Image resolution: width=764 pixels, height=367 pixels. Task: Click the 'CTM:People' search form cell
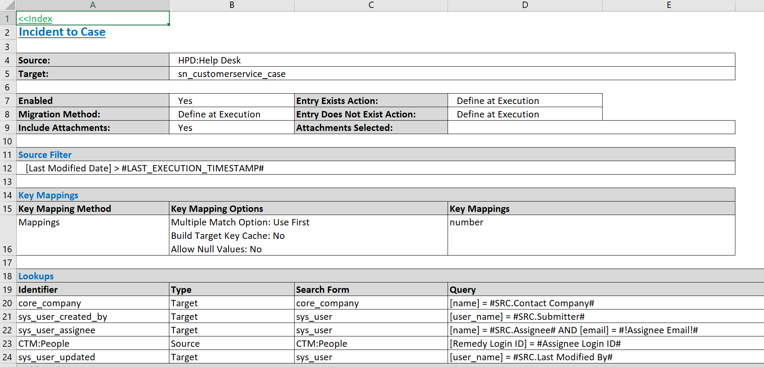click(x=371, y=344)
